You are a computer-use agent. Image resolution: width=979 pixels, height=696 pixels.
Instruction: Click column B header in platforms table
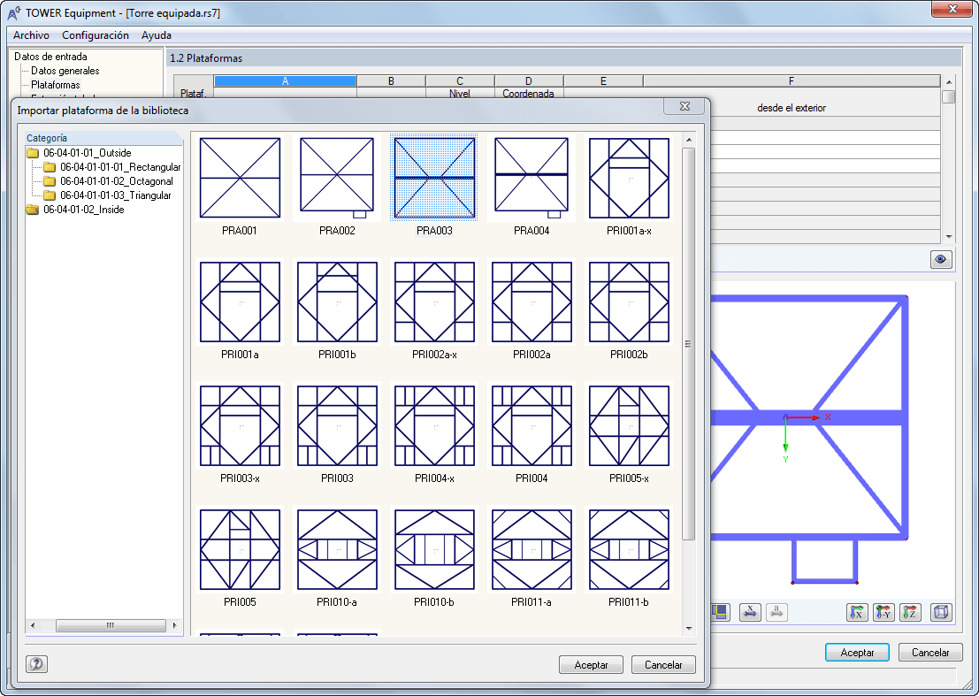click(x=391, y=81)
